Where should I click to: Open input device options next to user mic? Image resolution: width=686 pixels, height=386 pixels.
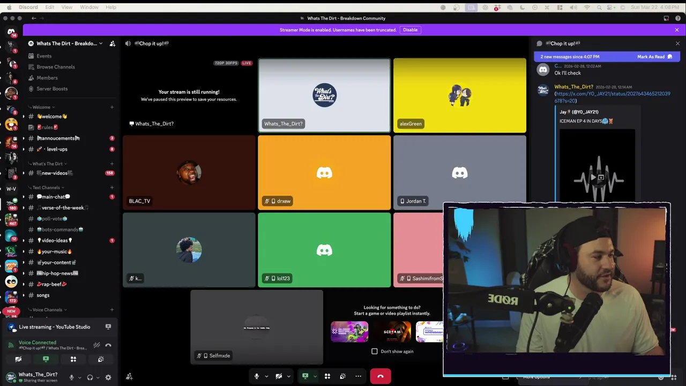(x=79, y=377)
